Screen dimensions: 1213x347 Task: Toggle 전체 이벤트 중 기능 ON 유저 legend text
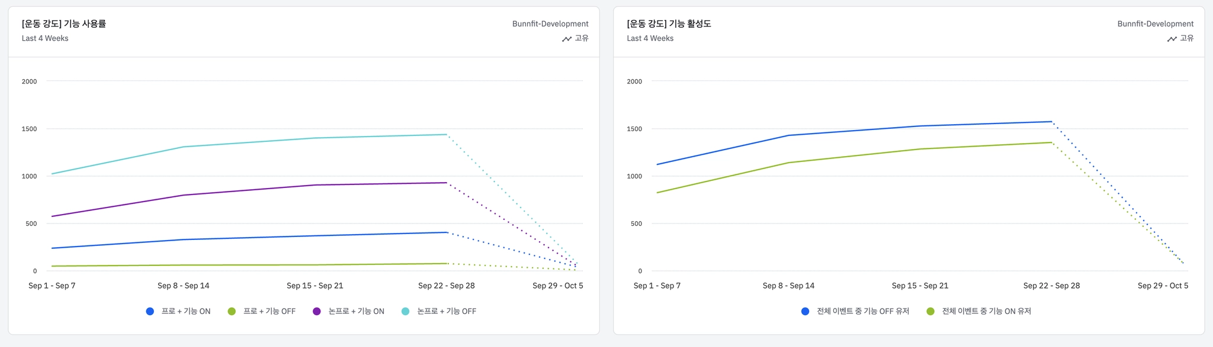986,312
